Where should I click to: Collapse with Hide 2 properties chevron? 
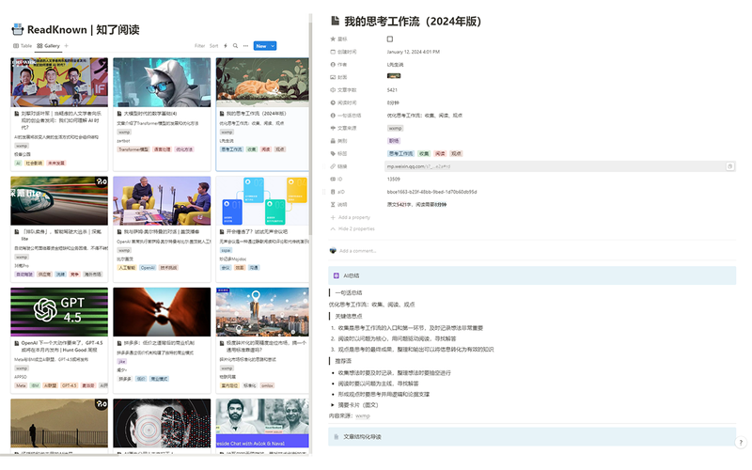pyautogui.click(x=333, y=228)
